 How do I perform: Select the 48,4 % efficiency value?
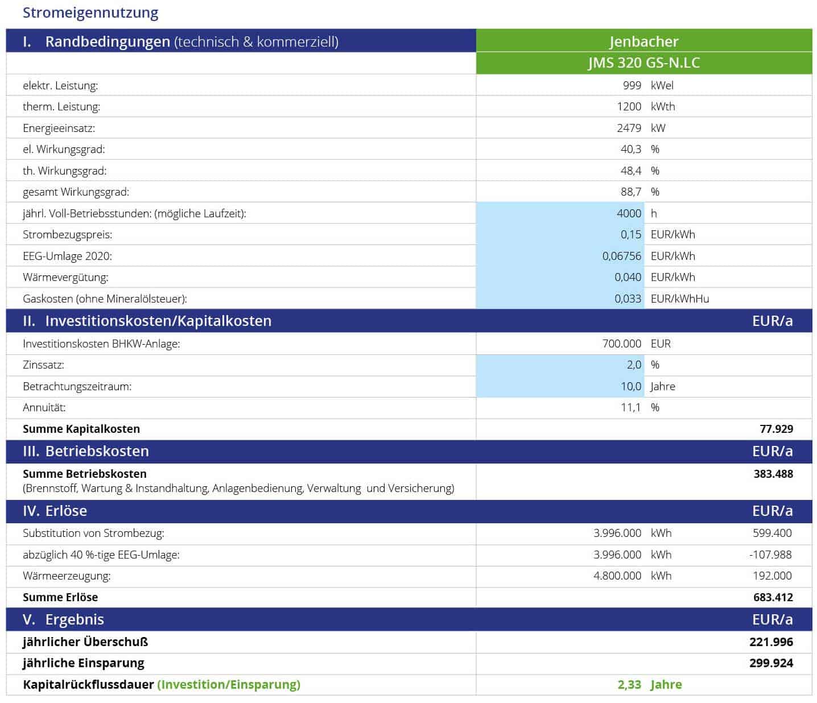(640, 171)
